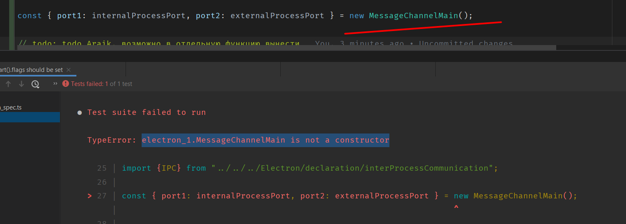
Task: Go to previous failed test arrow
Action: pyautogui.click(x=8, y=84)
